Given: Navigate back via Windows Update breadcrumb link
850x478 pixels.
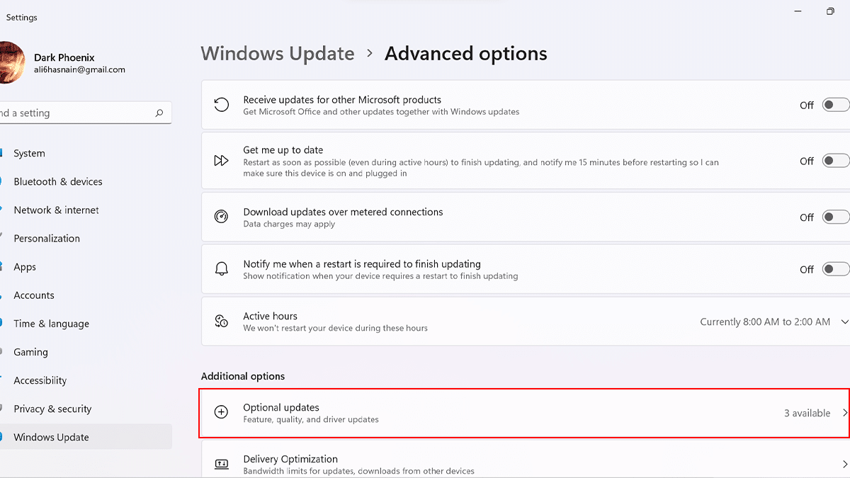Looking at the screenshot, I should (278, 54).
